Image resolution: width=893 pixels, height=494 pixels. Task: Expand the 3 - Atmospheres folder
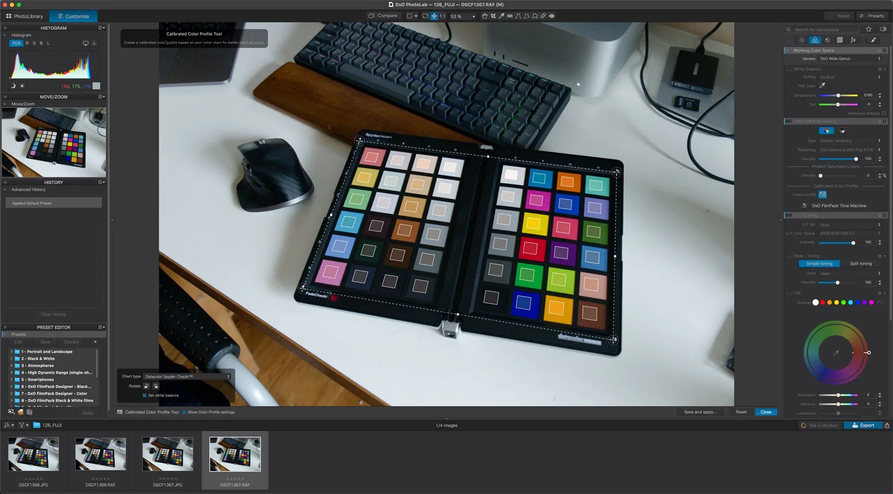coord(11,365)
